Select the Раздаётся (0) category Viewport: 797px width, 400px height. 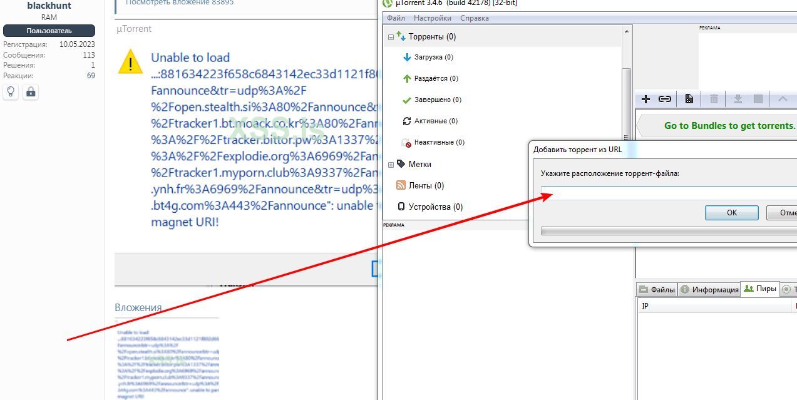430,78
